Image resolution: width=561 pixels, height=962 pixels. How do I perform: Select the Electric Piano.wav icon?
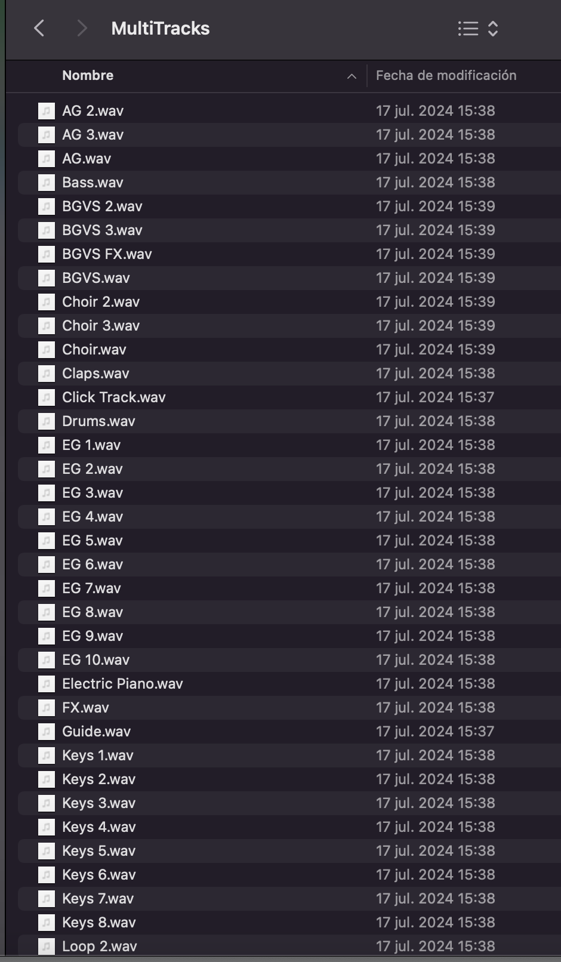click(47, 684)
